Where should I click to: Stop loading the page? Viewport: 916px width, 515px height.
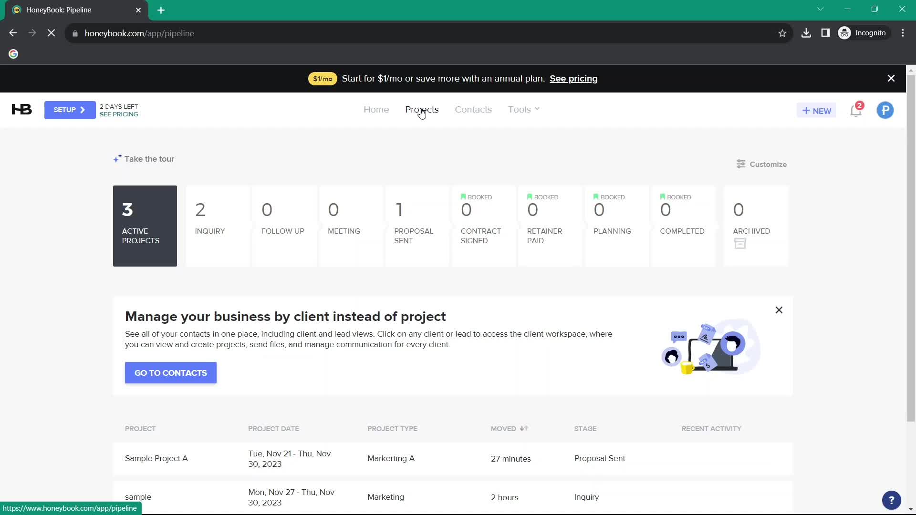[x=52, y=33]
